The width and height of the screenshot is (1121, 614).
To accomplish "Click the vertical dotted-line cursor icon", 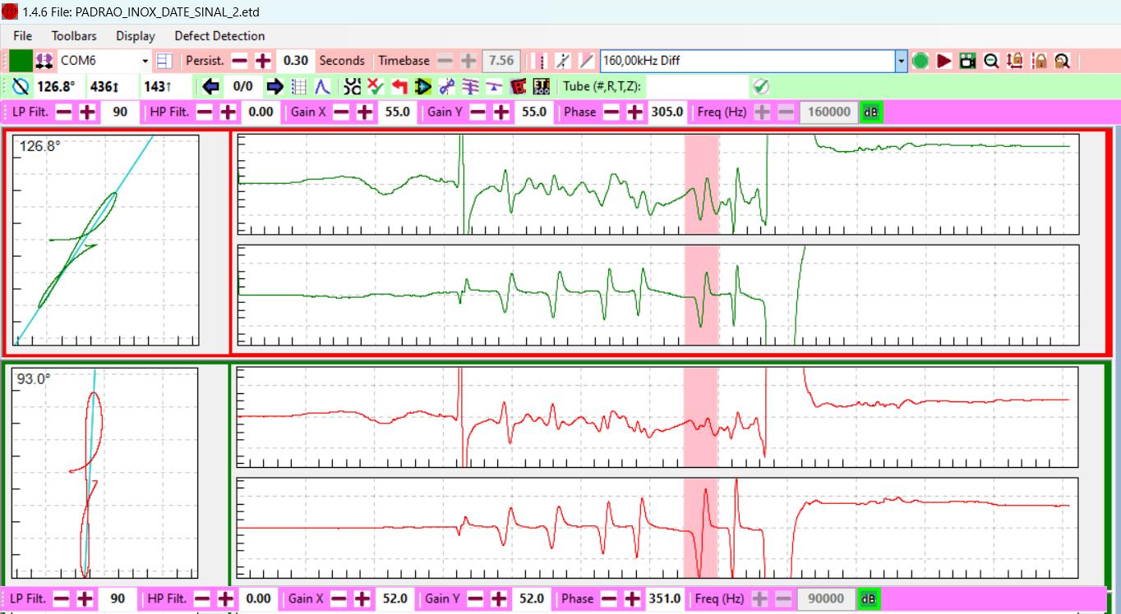I will click(x=538, y=61).
